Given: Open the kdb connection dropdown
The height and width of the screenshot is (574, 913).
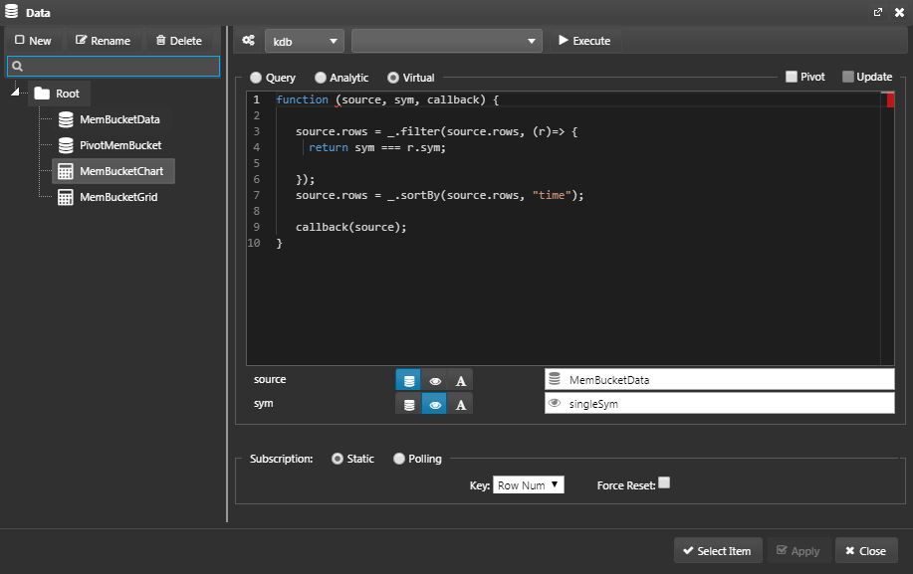Looking at the screenshot, I should 305,42.
